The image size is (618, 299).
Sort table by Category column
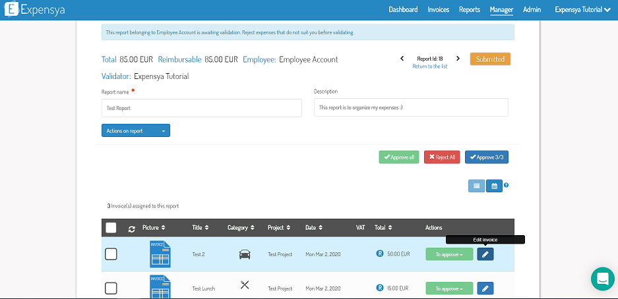pyautogui.click(x=241, y=227)
